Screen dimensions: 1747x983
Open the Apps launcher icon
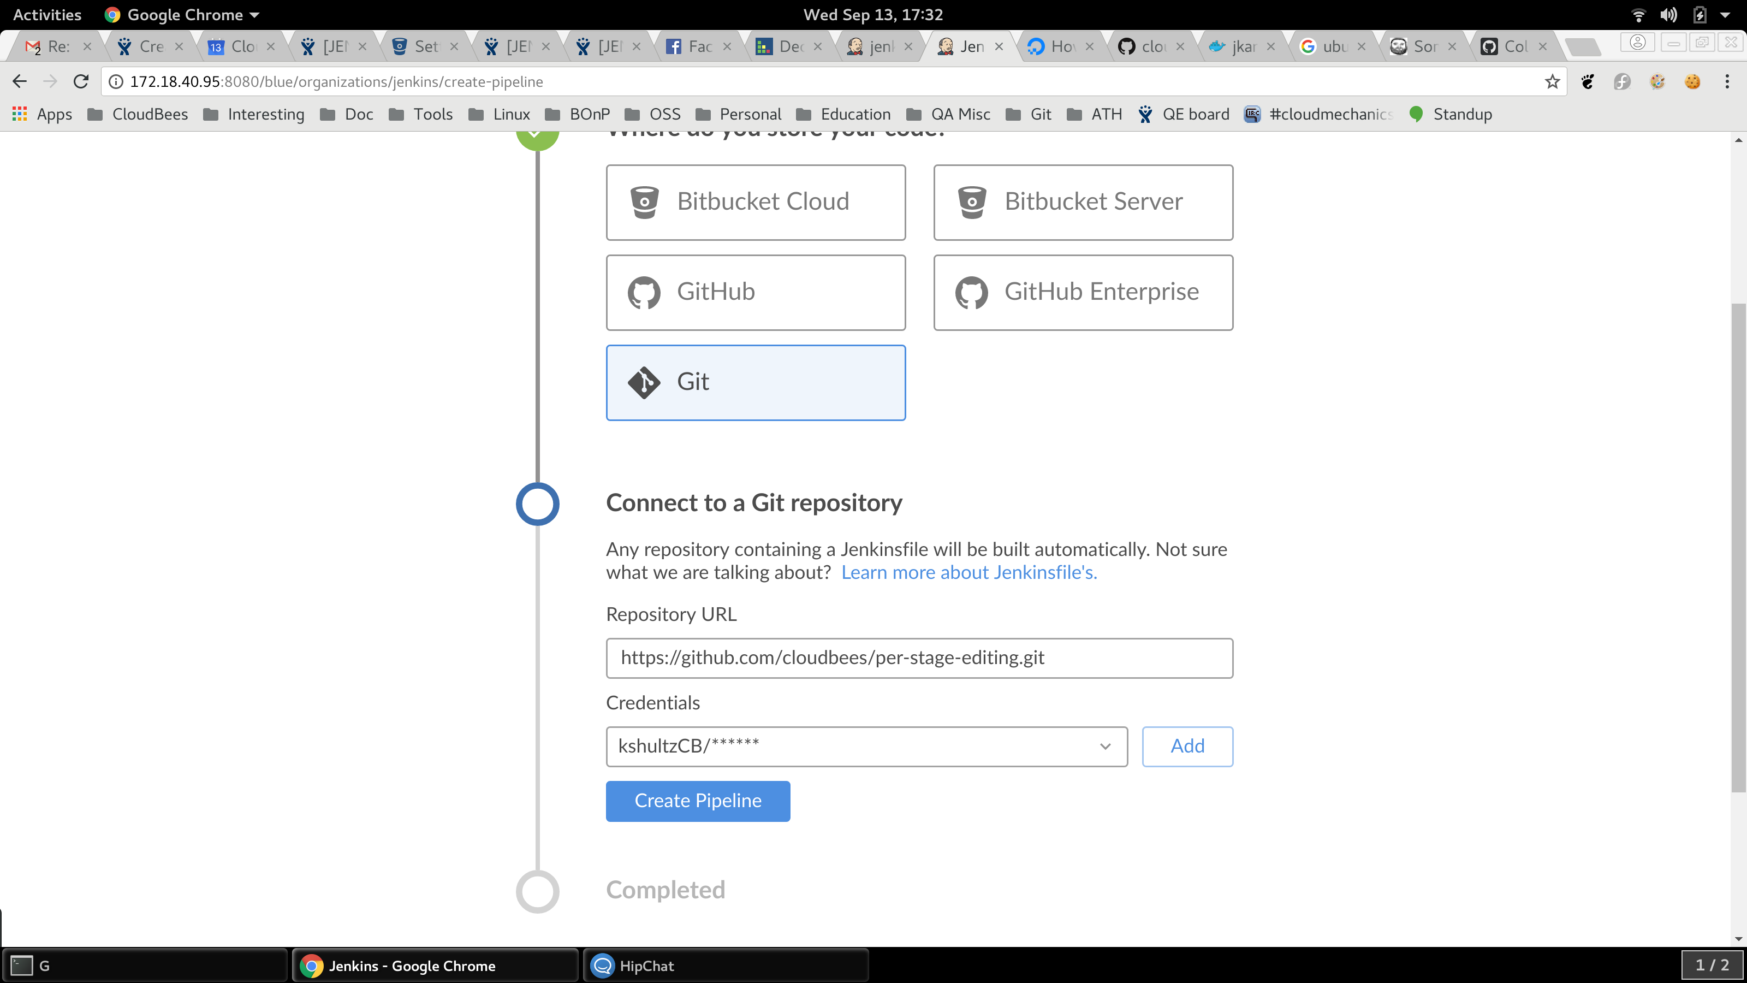(20, 114)
